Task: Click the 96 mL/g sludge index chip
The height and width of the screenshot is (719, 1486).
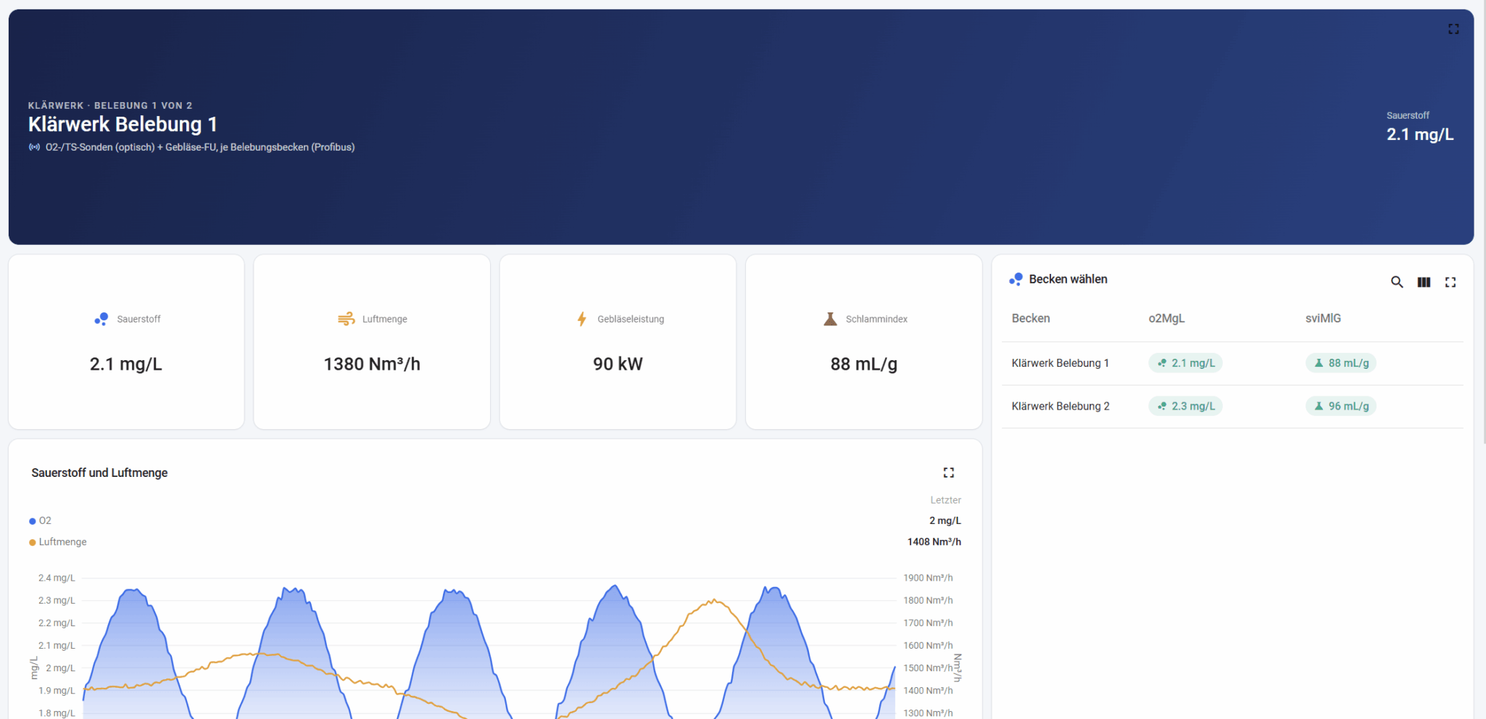Action: point(1340,406)
